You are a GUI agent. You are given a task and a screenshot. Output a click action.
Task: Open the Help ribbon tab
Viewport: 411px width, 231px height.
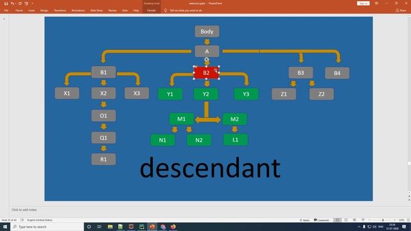point(136,10)
